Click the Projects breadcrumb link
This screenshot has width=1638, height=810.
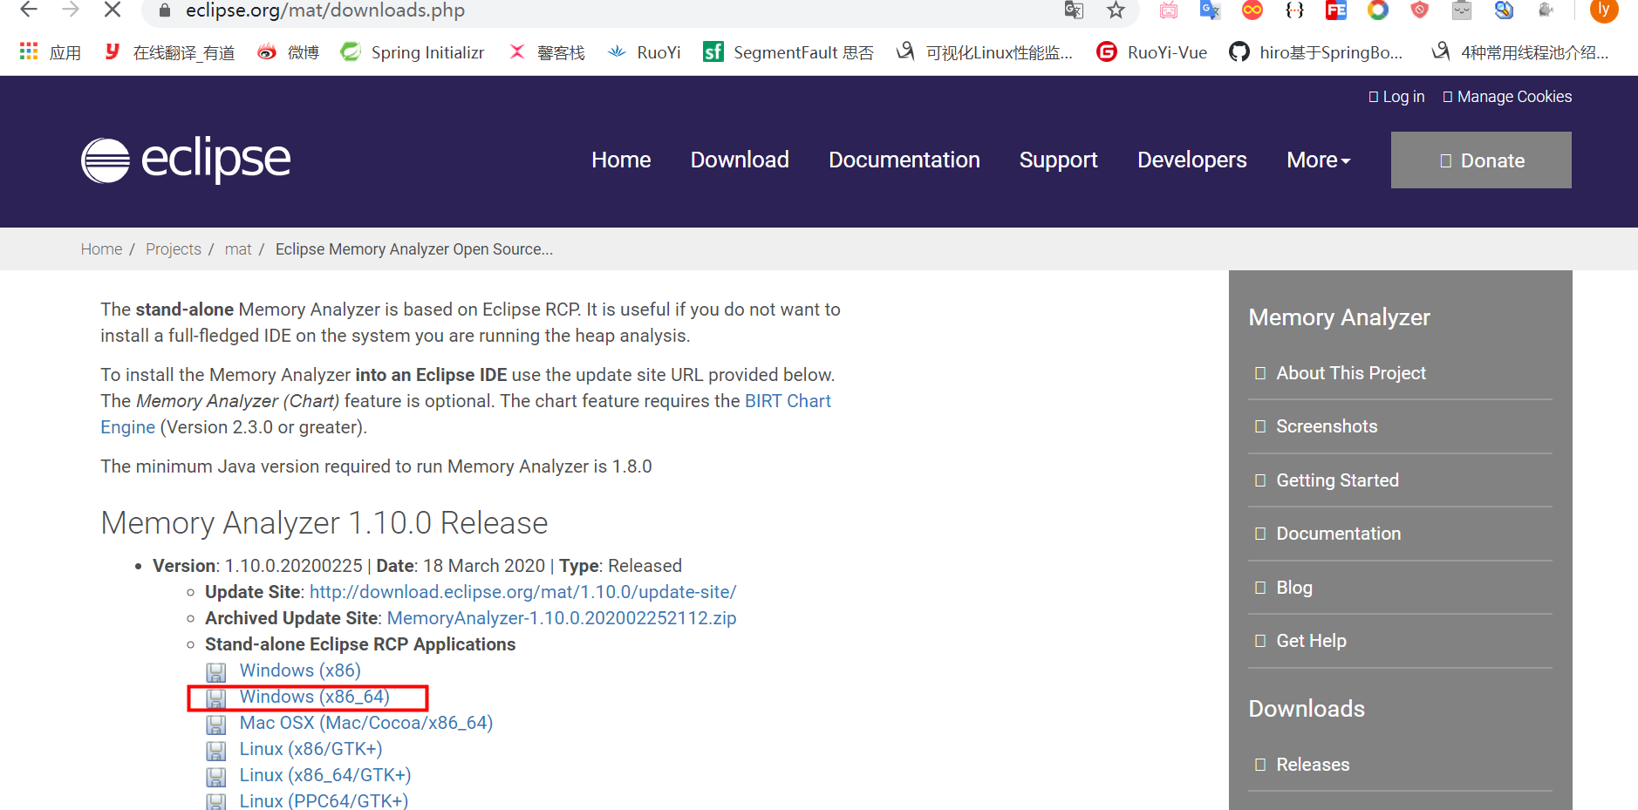[x=174, y=249]
